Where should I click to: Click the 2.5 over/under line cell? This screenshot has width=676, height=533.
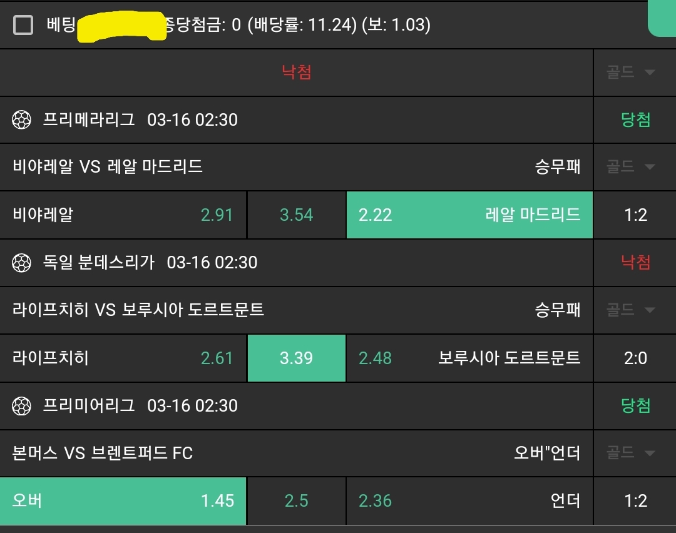point(297,501)
